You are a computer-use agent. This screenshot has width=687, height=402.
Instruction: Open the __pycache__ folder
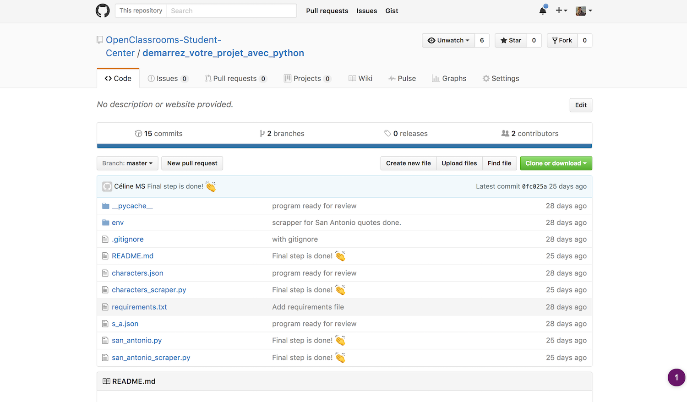click(132, 206)
